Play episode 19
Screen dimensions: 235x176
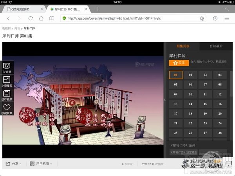(205, 113)
